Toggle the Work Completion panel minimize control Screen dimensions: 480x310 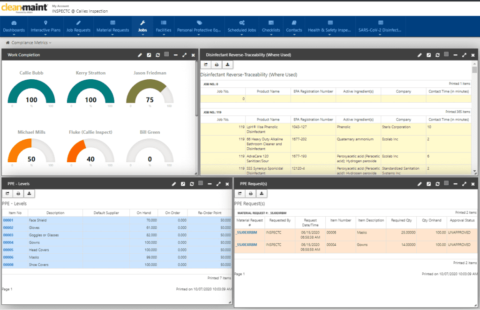(175, 55)
